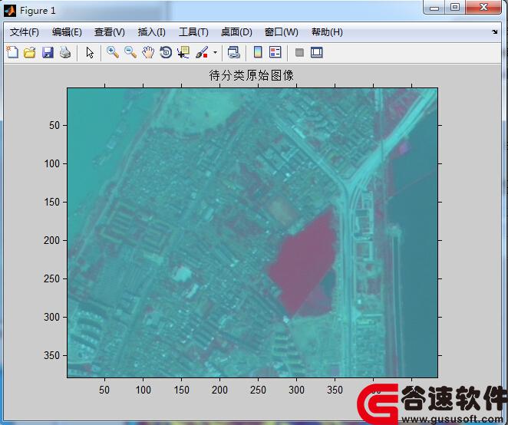
Task: Open the 窗口(W) menu
Action: pyautogui.click(x=281, y=32)
